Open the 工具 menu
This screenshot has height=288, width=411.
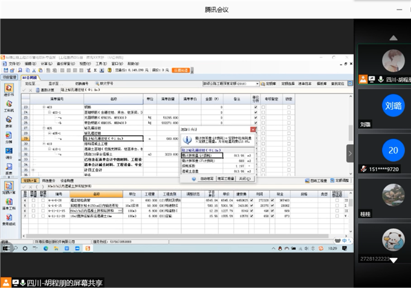(101, 63)
